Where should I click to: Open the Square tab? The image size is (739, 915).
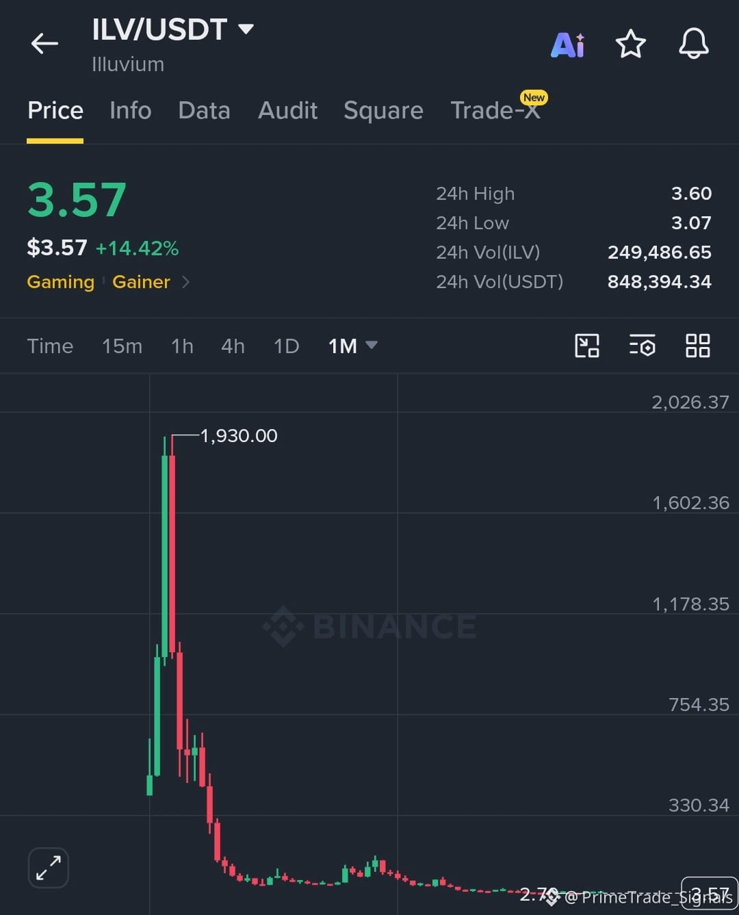[383, 110]
